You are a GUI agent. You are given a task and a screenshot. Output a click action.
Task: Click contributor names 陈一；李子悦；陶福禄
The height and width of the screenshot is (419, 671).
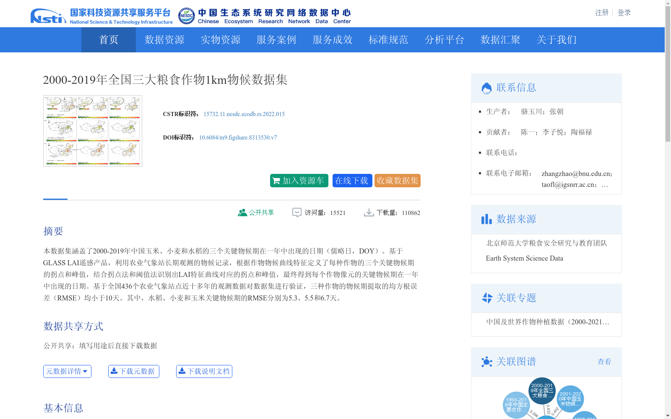557,132
